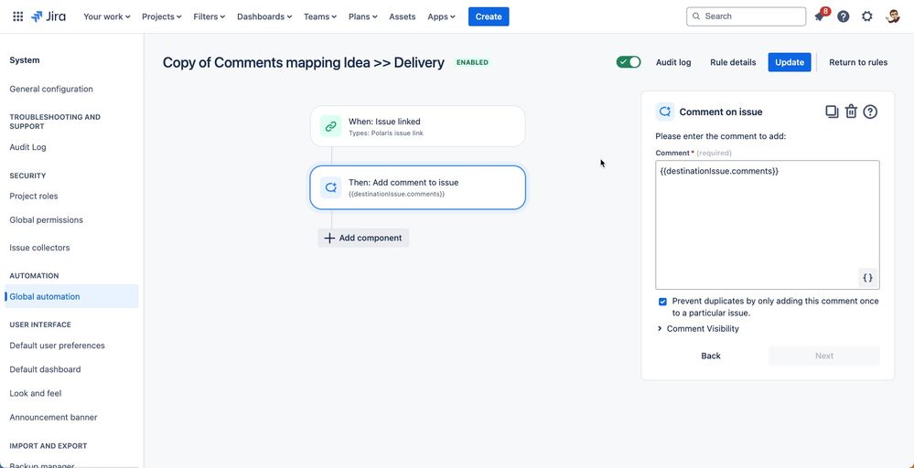Click the comment icon of Add comment action
This screenshot has height=468, width=914.
(330, 187)
